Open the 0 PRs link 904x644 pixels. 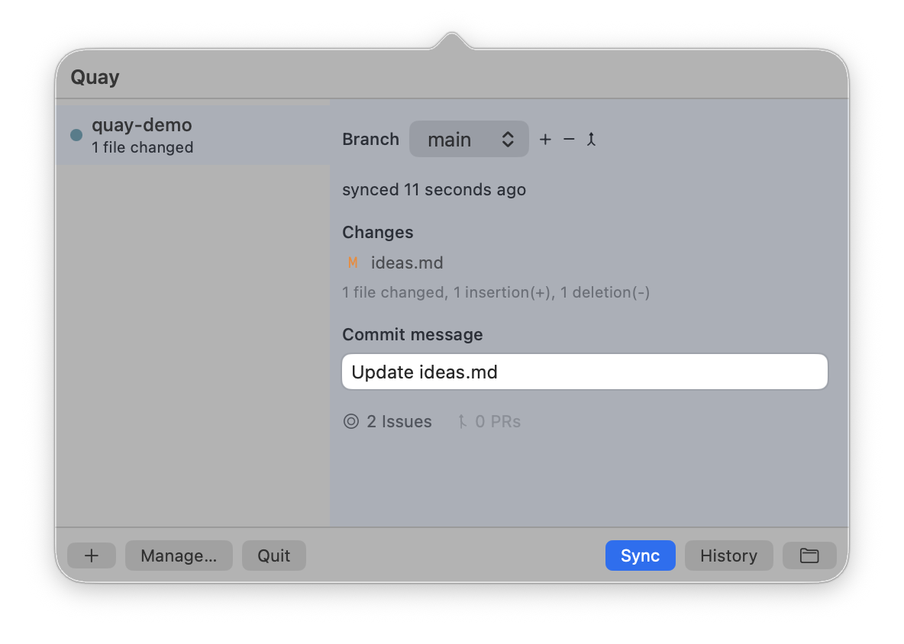pos(498,421)
